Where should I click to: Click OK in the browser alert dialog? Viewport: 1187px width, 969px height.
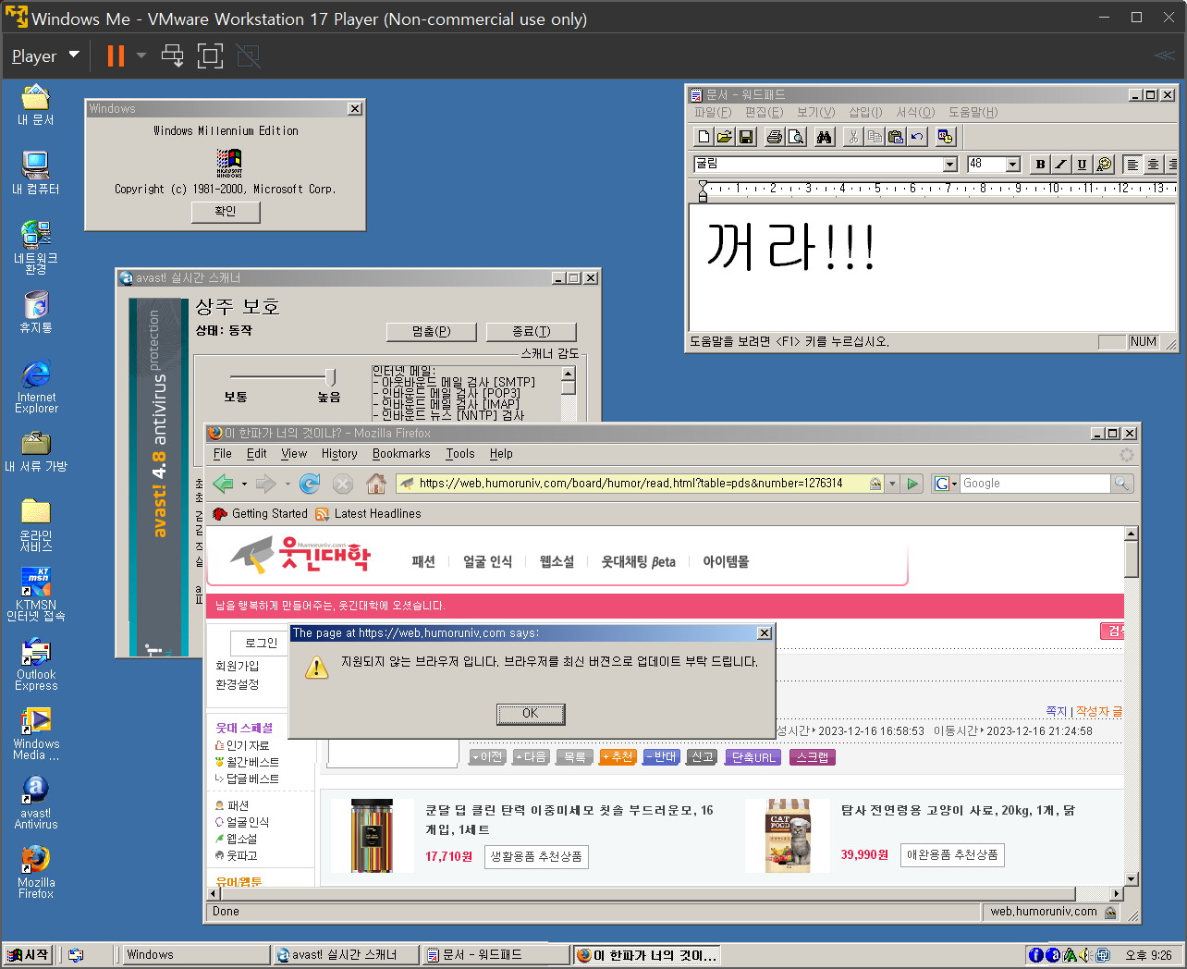tap(531, 714)
